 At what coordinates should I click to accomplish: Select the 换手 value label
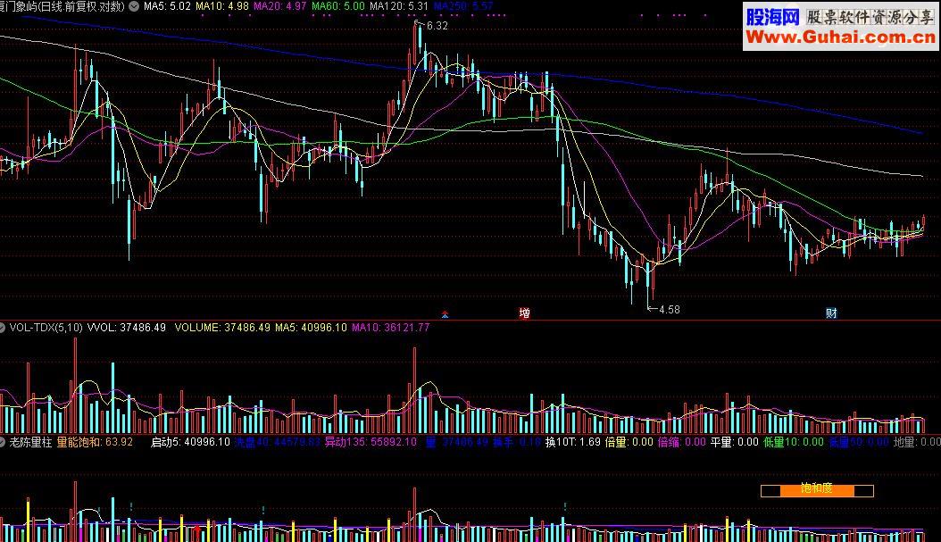(517, 442)
